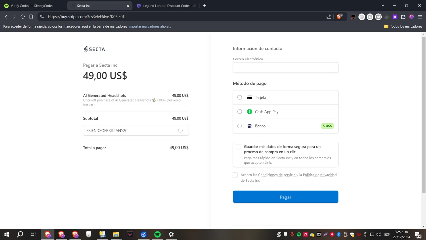Click the AMD tray icon
Screen dimensions: 426x240
[x=306, y=234]
